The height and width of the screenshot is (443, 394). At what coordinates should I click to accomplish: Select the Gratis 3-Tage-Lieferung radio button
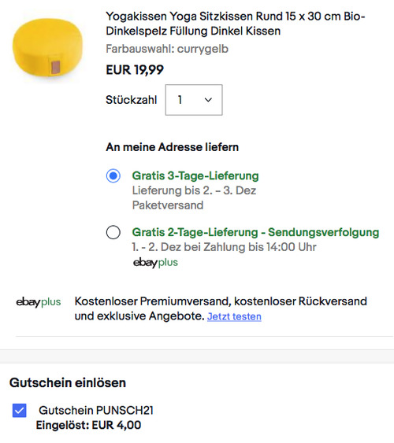113,175
